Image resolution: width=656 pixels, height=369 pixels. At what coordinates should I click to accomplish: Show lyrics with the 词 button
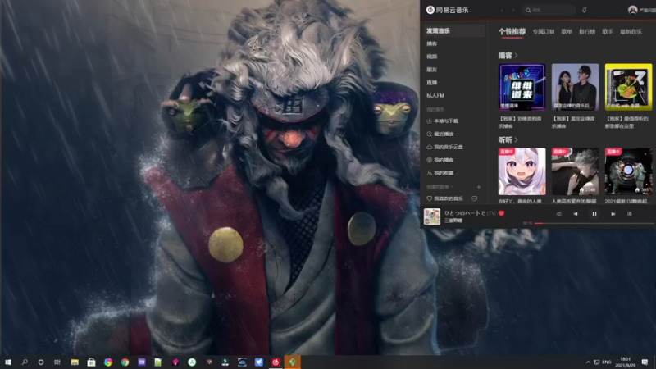tap(629, 214)
